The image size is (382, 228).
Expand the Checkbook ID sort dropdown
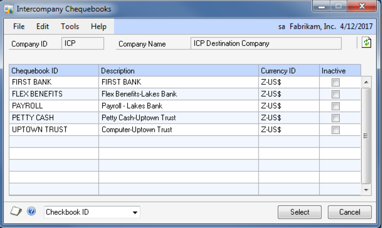(x=135, y=212)
